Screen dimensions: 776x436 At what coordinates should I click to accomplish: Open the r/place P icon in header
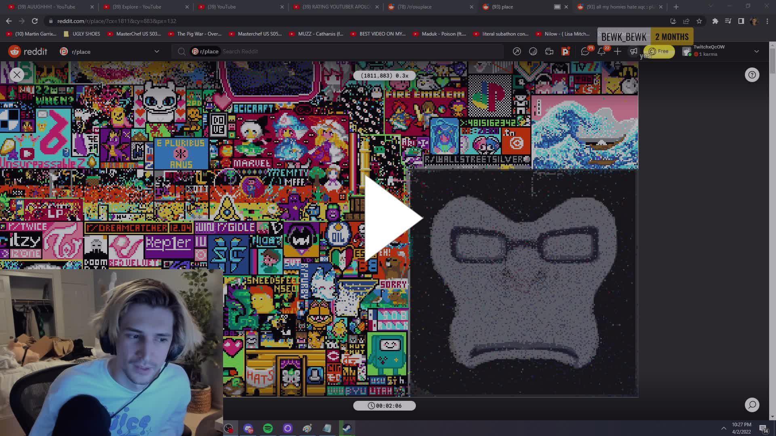565,51
